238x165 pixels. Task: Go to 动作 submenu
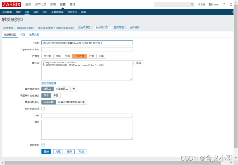45,12
